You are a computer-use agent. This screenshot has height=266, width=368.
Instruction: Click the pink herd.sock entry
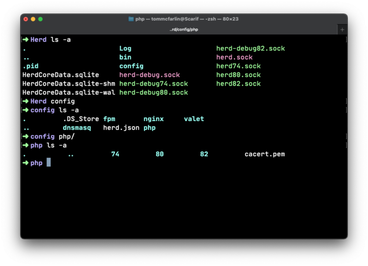(234, 57)
